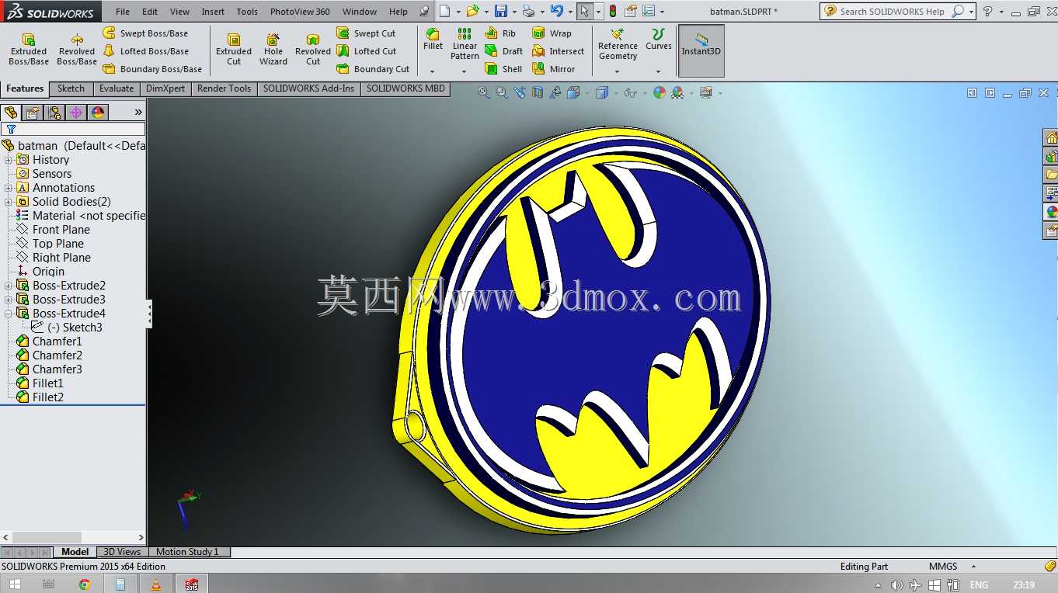The height and width of the screenshot is (593, 1058).
Task: Click the Wrap tool
Action: [552, 33]
